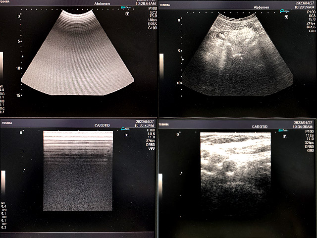Click the sector image with ring artifacts at 10:28:54AM
Screen dimensions: 317x238
[x=77, y=53]
